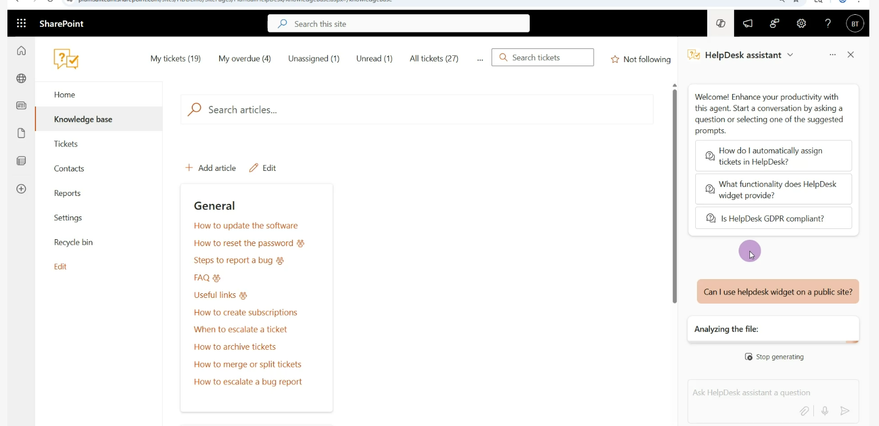
Task: Open the SharePoint app launcher waffle
Action: click(21, 23)
